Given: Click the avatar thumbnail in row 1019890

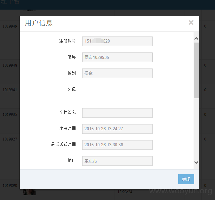Looking at the screenshot, I should [29, 192].
